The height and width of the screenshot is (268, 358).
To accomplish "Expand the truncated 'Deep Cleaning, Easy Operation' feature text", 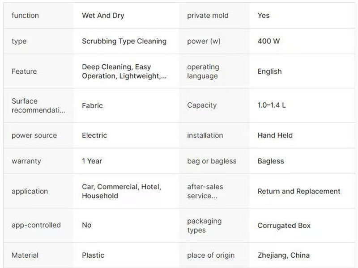I will (124, 71).
